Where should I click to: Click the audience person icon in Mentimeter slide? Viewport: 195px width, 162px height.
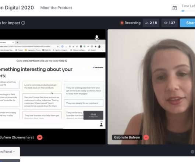tap(101, 125)
